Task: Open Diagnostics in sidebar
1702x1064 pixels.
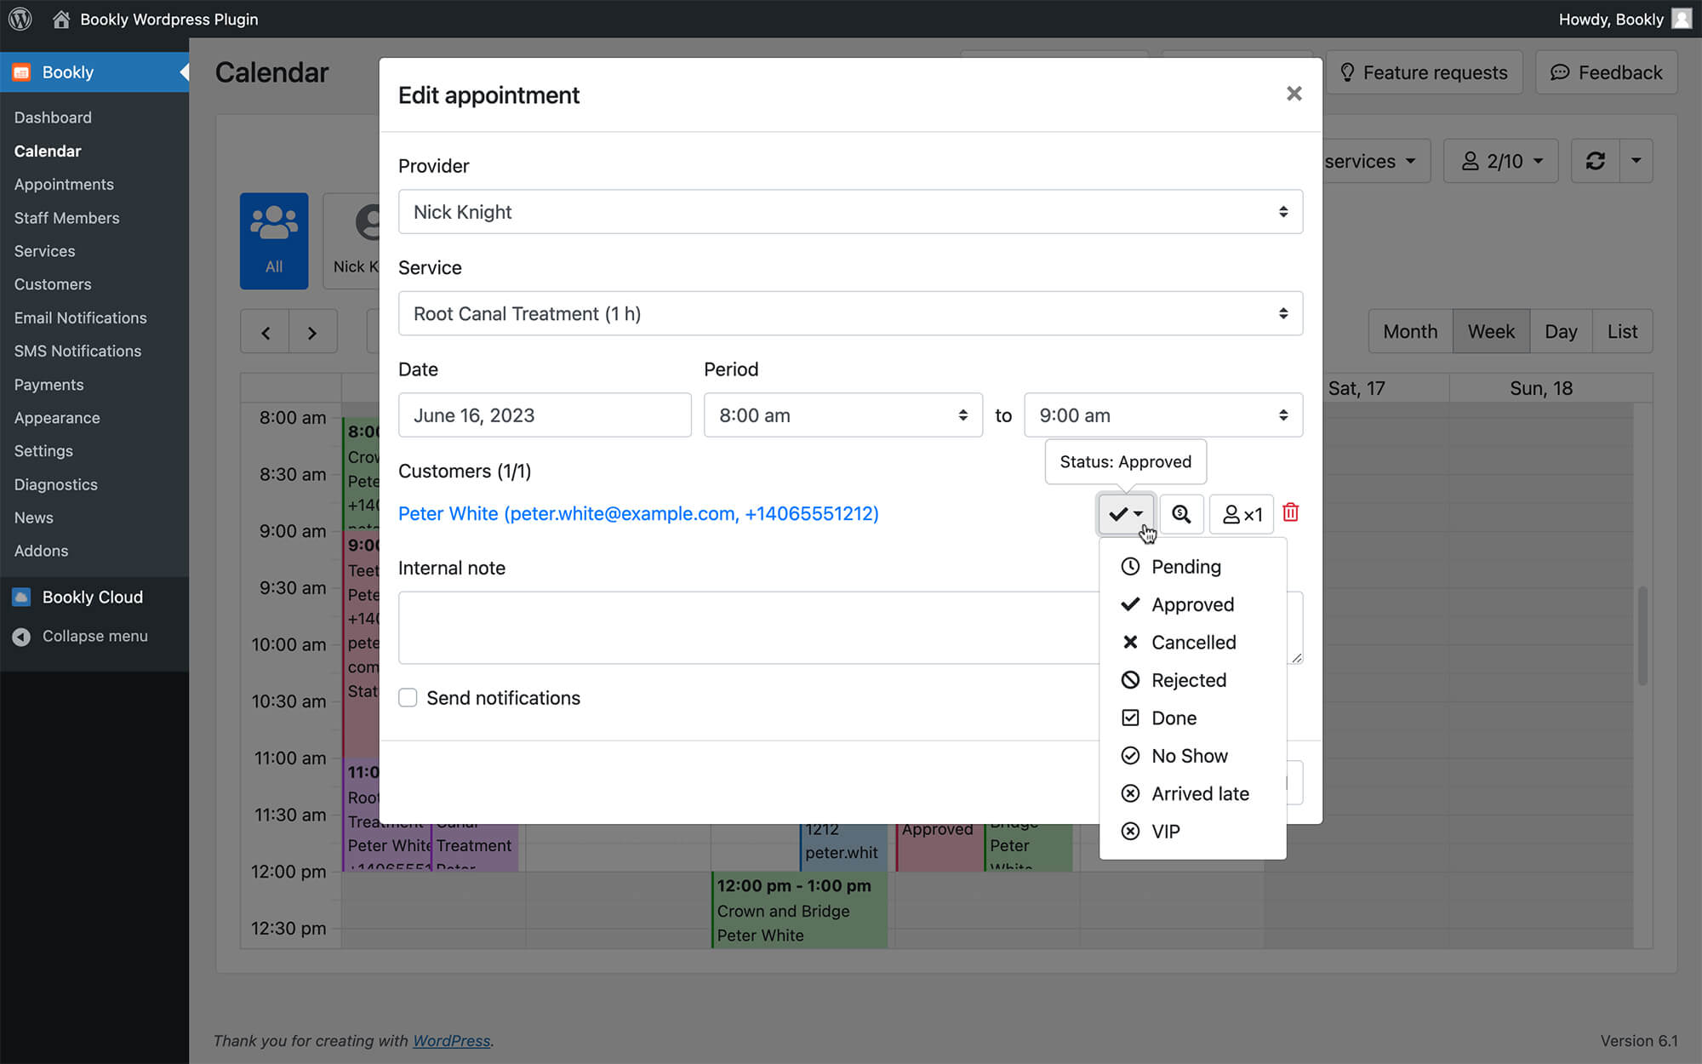Action: [x=55, y=484]
